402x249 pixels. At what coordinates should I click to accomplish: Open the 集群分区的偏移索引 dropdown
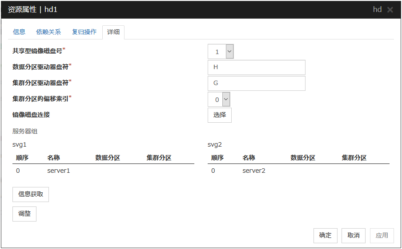(x=219, y=99)
